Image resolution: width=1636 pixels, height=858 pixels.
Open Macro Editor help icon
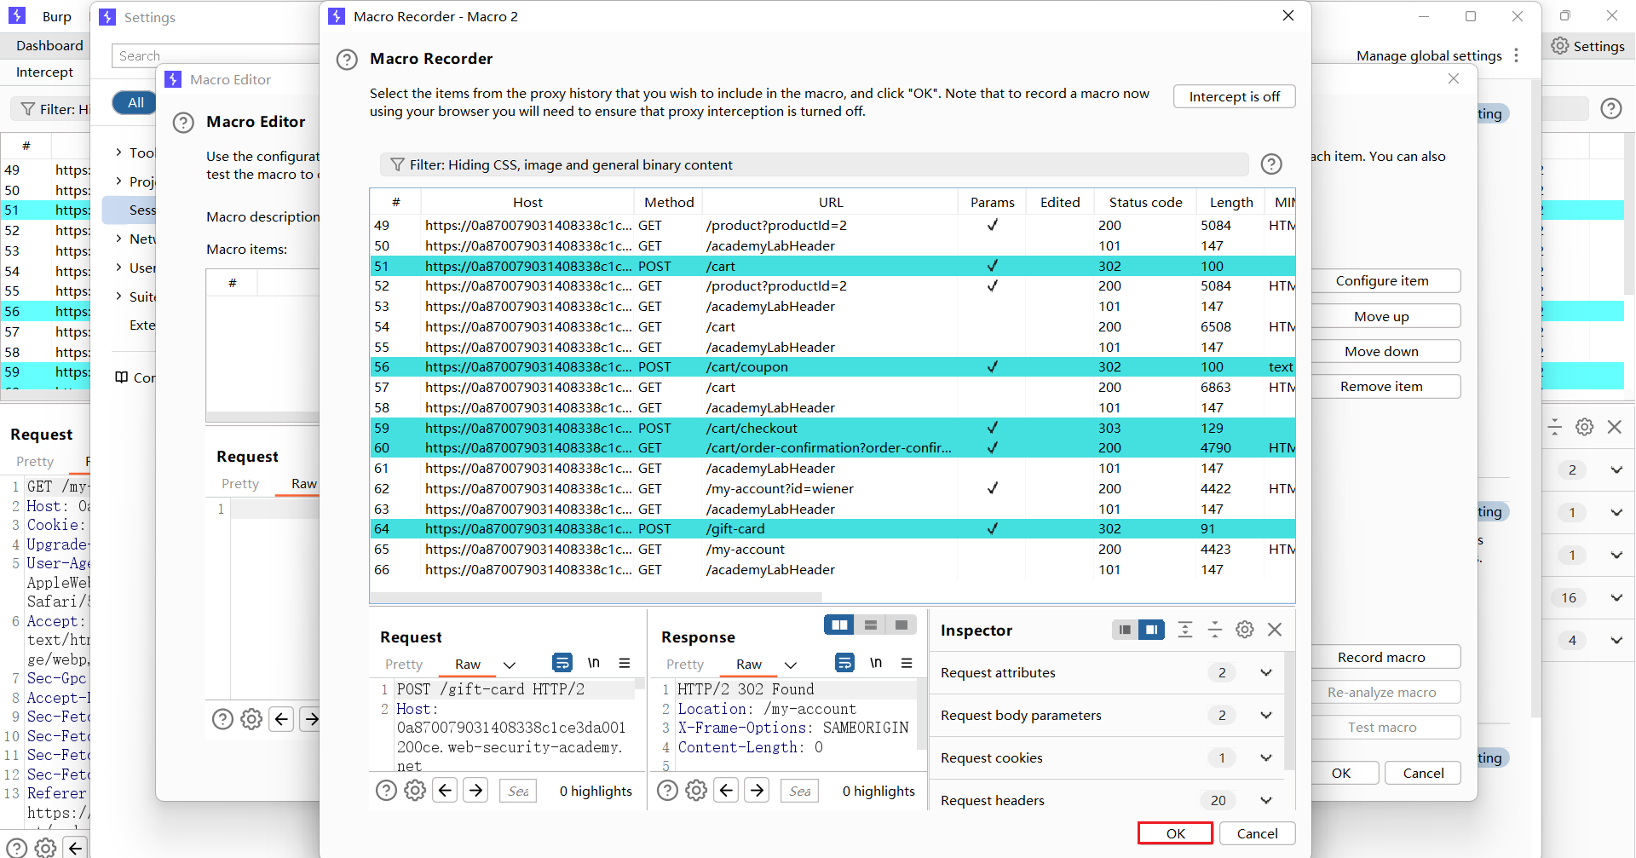tap(183, 123)
